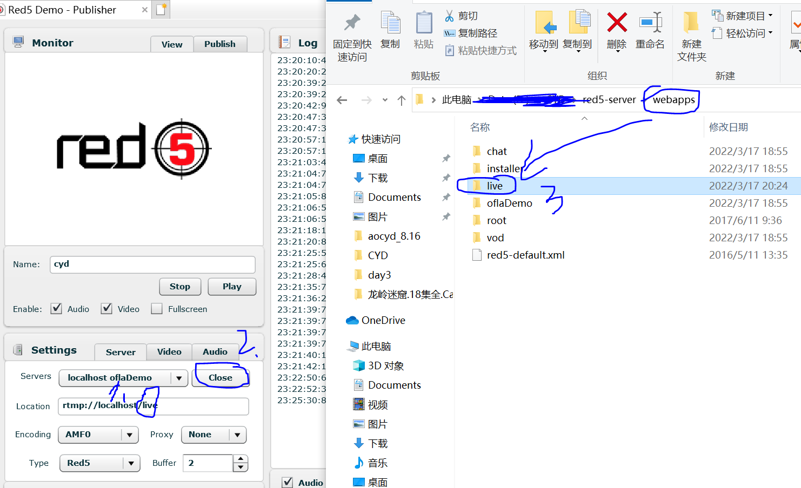This screenshot has height=488, width=801.
Task: Click the Paste (粘贴) ribbon icon
Action: 424,23
